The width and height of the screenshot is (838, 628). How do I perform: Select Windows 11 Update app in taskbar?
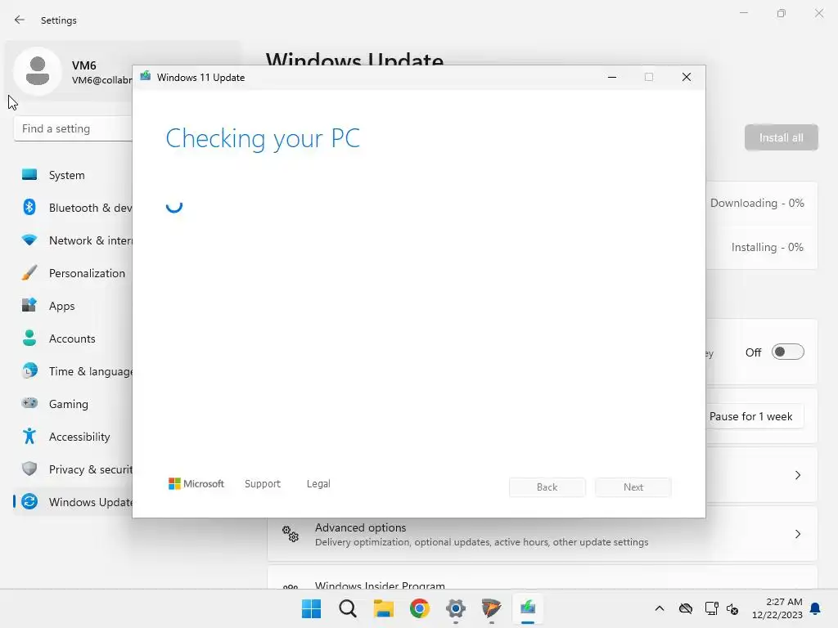[x=528, y=608]
